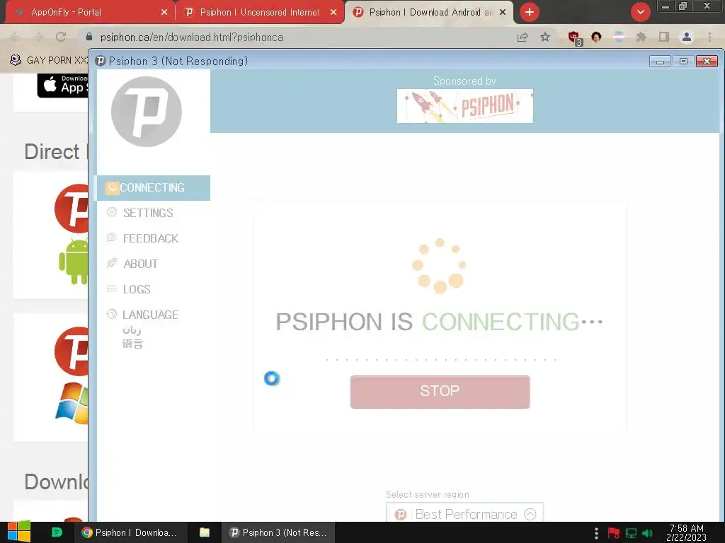Viewport: 725px width, 543px height.
Task: Open the Chrome profile avatar menu
Action: (x=687, y=37)
